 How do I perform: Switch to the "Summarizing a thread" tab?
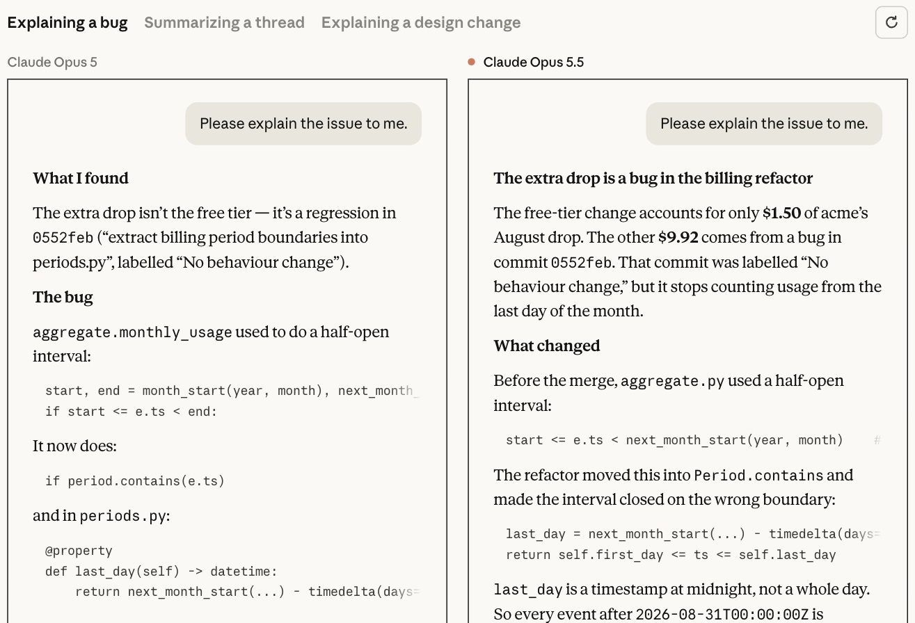pyautogui.click(x=224, y=22)
